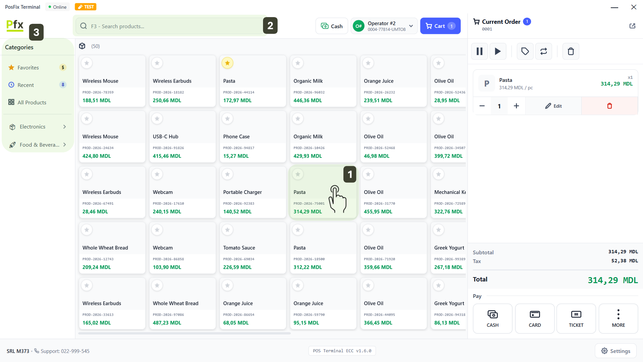Open the Favorites category
Viewport: 643px width, 362px height.
[28, 67]
